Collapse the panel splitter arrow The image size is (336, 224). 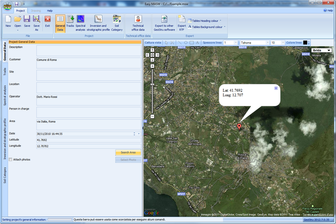tap(143, 128)
